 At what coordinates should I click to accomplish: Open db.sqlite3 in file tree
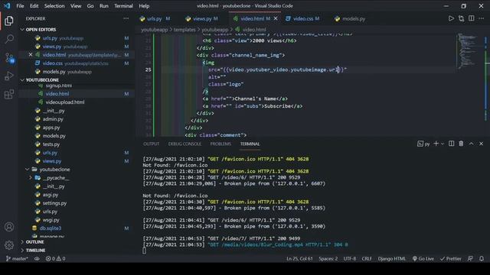point(51,228)
